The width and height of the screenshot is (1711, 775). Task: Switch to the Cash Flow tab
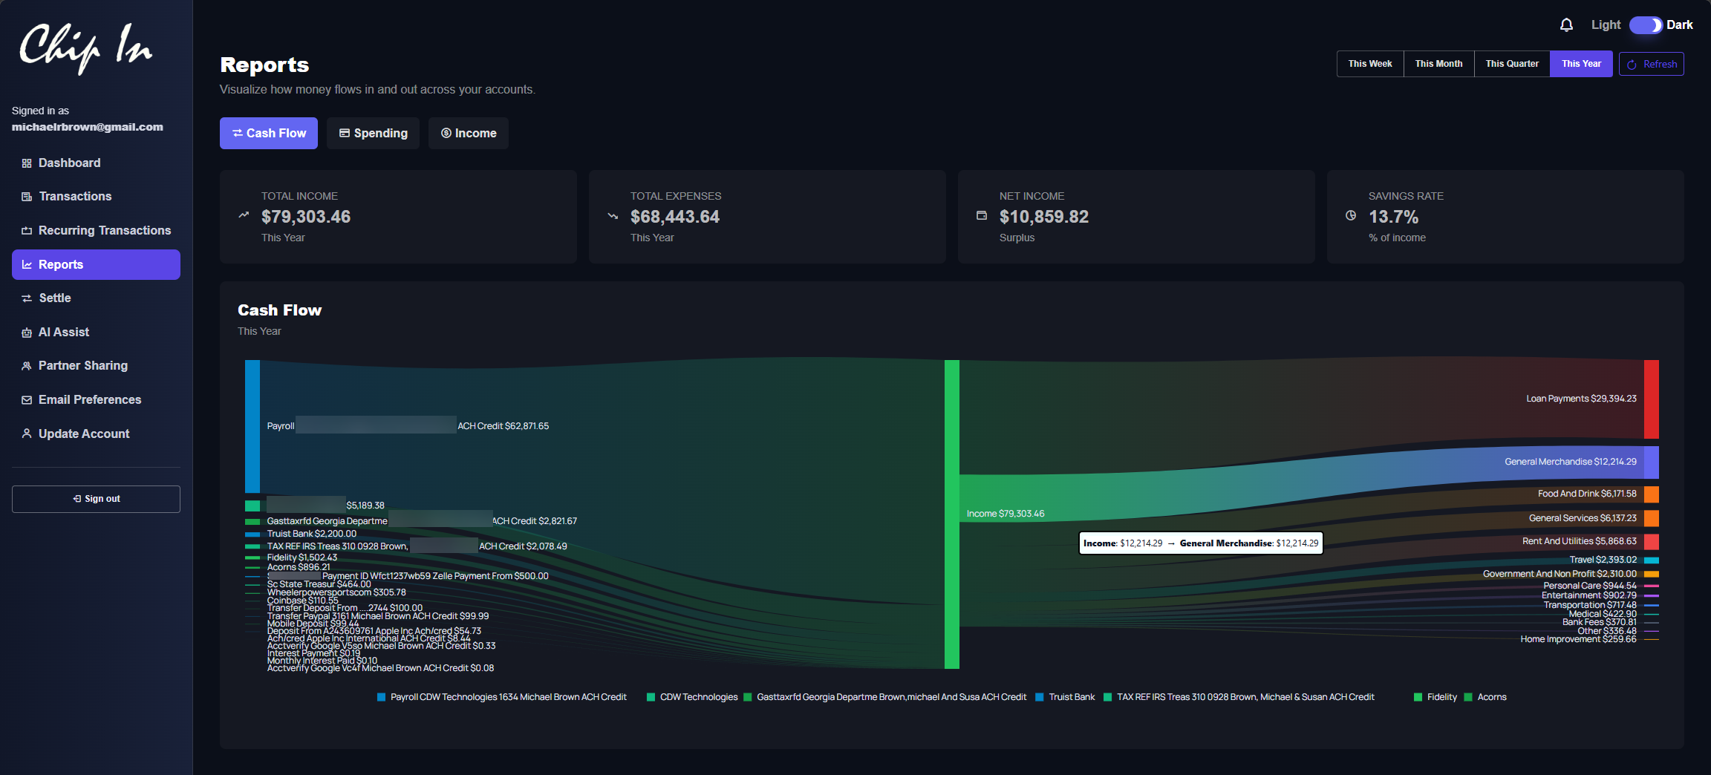269,134
